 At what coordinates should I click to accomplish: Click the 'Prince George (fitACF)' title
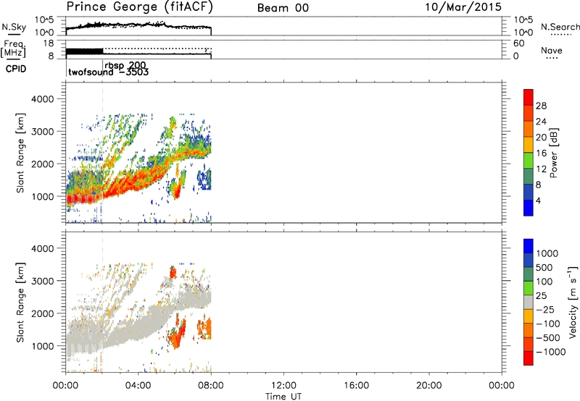[139, 7]
